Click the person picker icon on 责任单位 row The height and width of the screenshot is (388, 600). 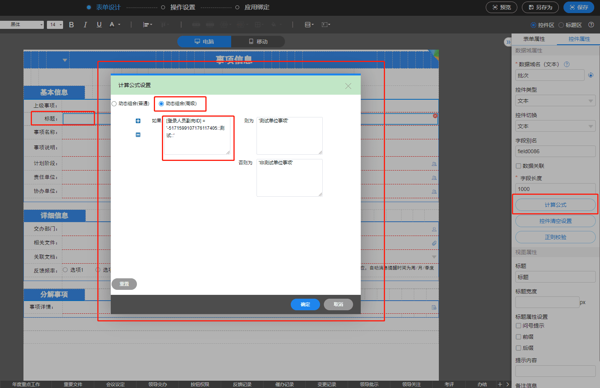pos(434,178)
